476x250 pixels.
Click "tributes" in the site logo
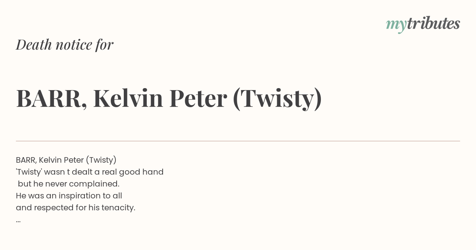pyautogui.click(x=434, y=23)
